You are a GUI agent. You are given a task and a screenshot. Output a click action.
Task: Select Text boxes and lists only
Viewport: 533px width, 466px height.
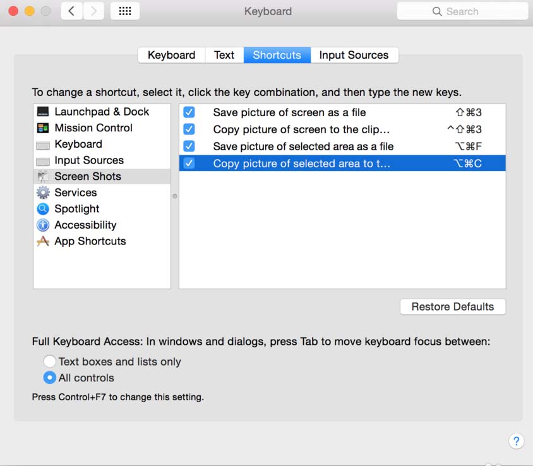tap(49, 362)
